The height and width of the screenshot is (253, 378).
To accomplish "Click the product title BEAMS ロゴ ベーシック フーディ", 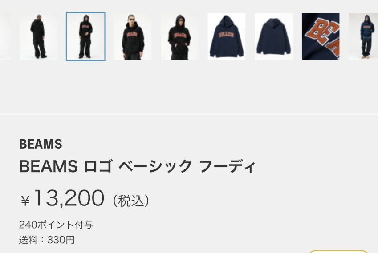I will click(137, 166).
